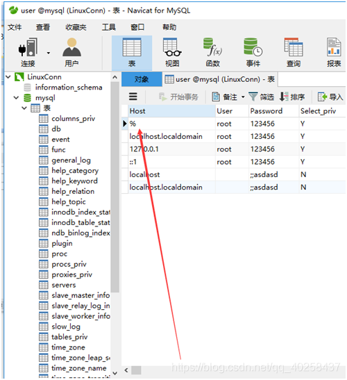
Task: Select the % host cell
Action: click(171, 124)
